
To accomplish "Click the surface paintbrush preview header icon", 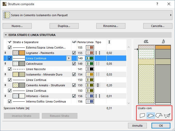I will 163,41.
